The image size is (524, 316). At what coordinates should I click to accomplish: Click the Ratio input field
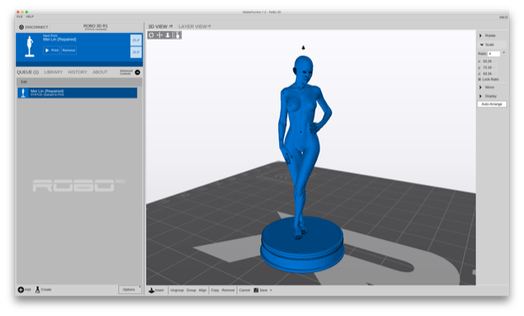(494, 54)
